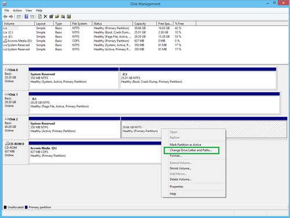The width and height of the screenshot is (290, 218).
Task: Click the Forward arrow toolbar icon
Action: 11,17
